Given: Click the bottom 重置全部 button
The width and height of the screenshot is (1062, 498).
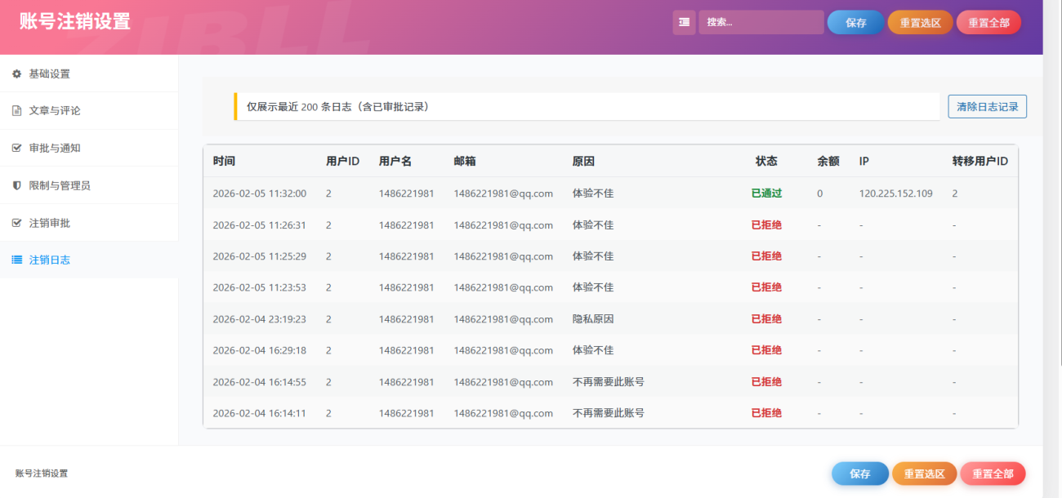Looking at the screenshot, I should [x=993, y=474].
